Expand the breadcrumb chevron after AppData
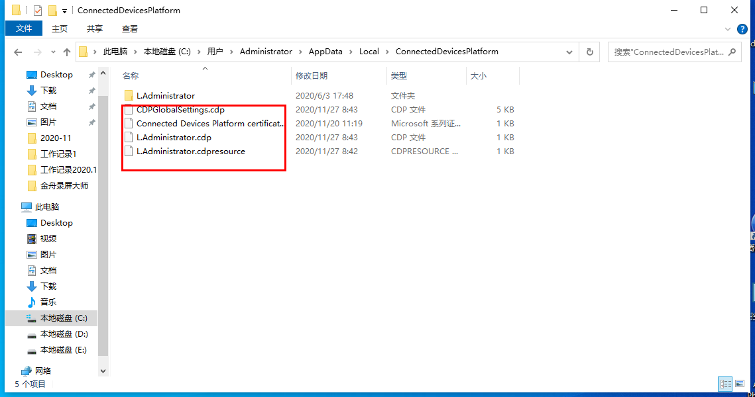Image resolution: width=755 pixels, height=397 pixels. click(x=351, y=52)
